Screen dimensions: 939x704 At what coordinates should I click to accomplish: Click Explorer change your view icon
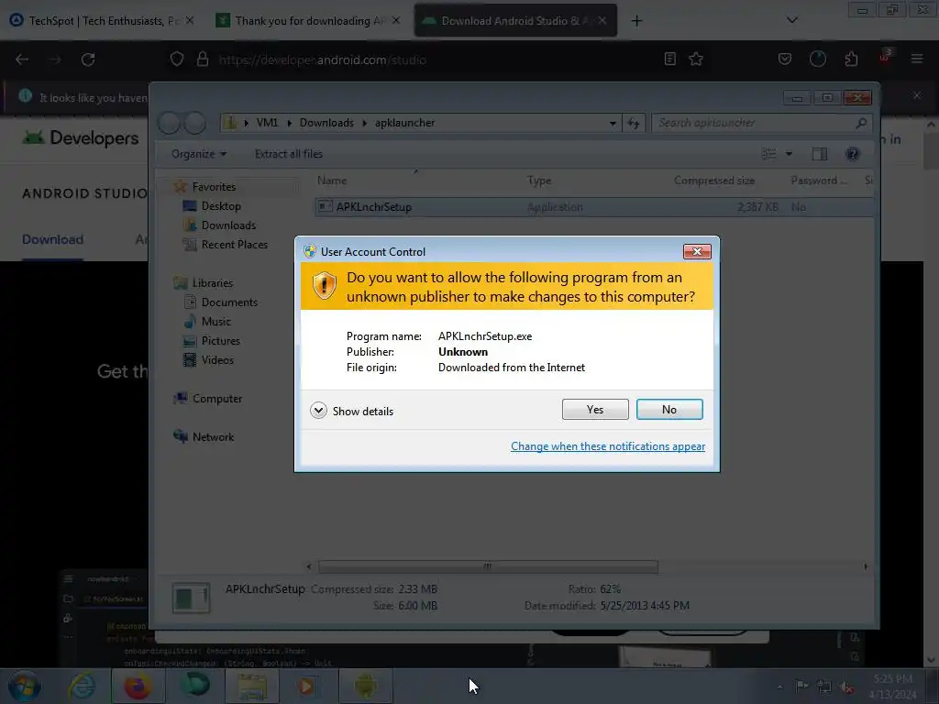tap(769, 154)
